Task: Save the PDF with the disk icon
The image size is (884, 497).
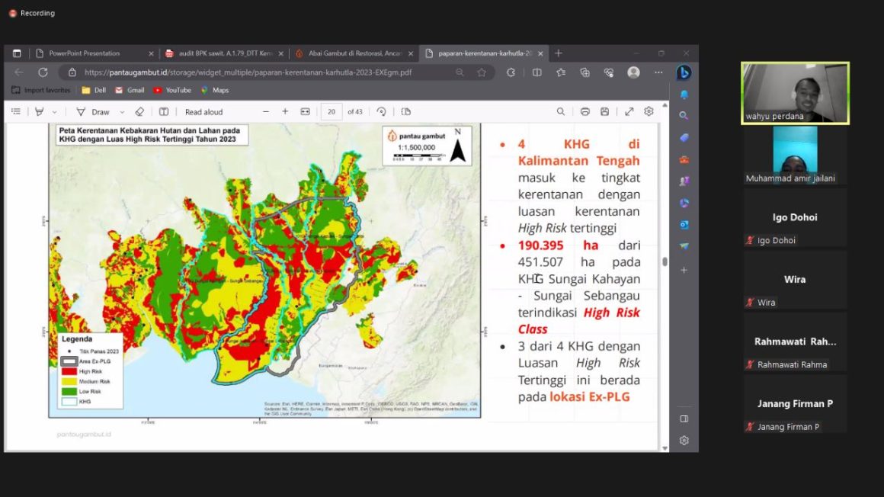Action: [604, 111]
